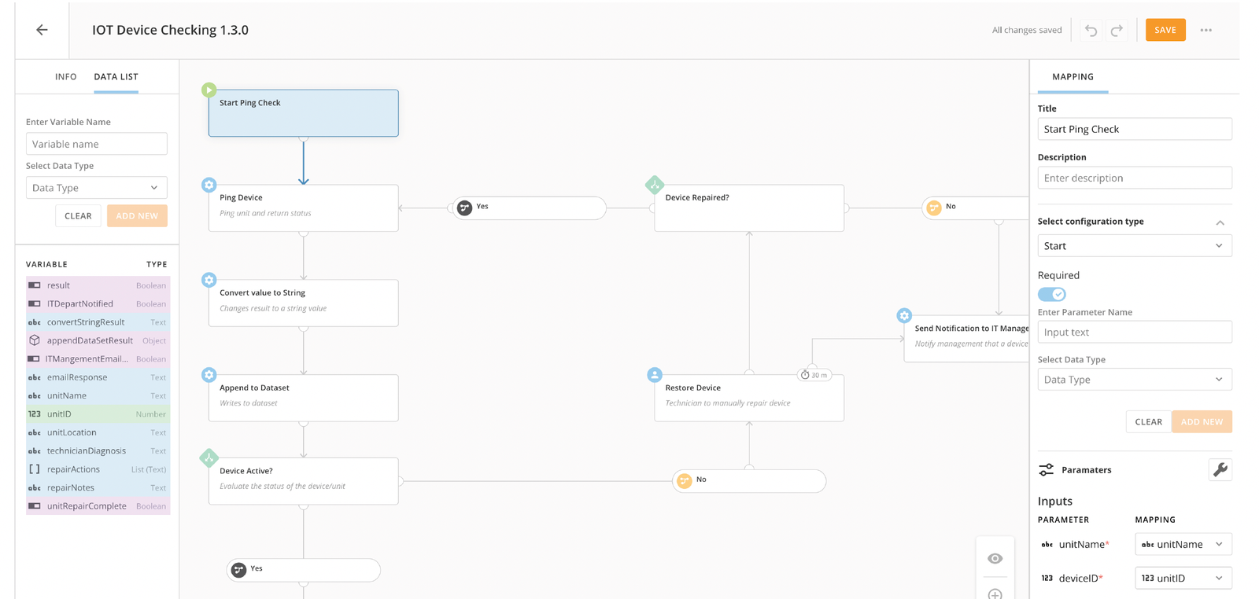Redo the last change

click(1117, 31)
